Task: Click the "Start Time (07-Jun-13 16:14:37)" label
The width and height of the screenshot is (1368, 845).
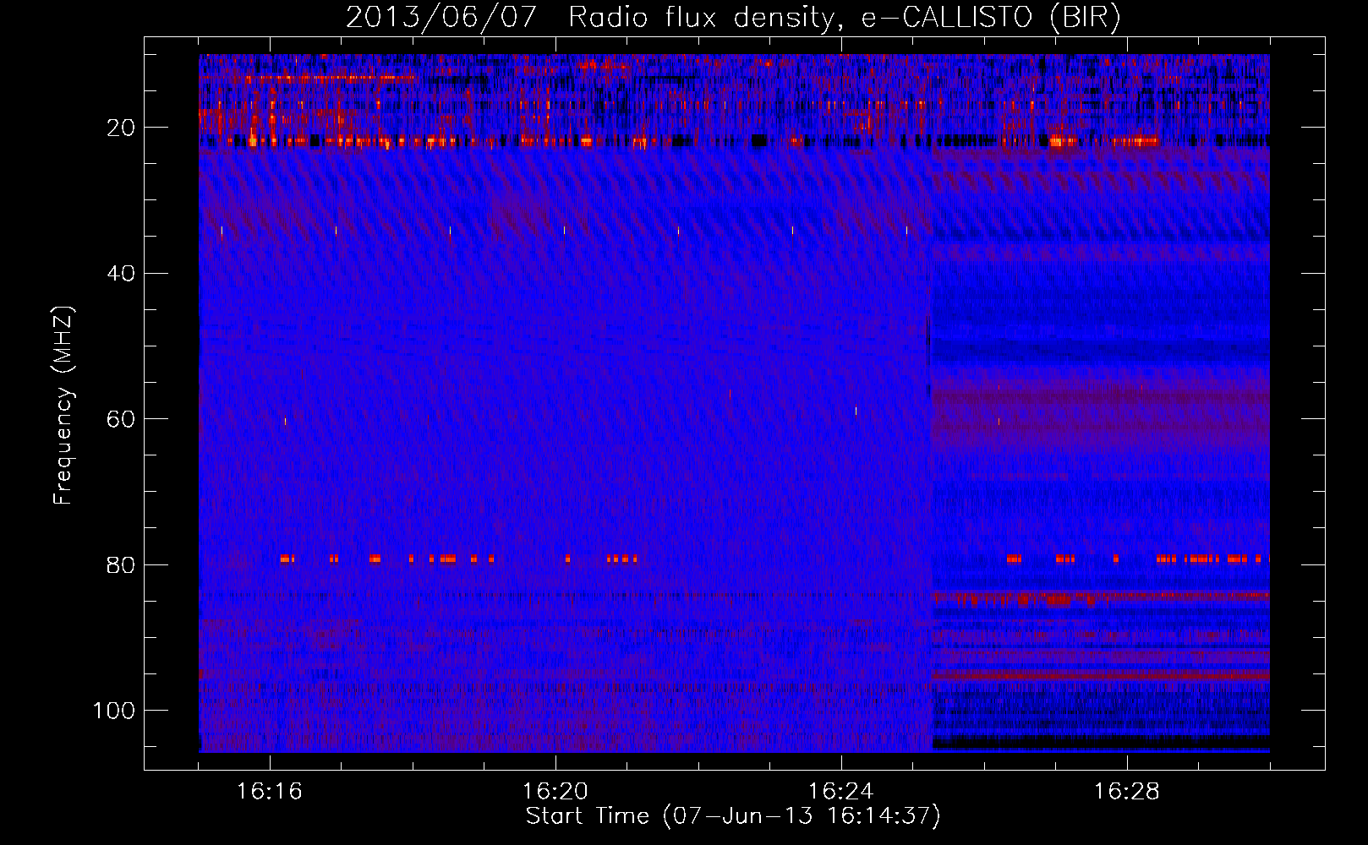Action: coord(733,816)
